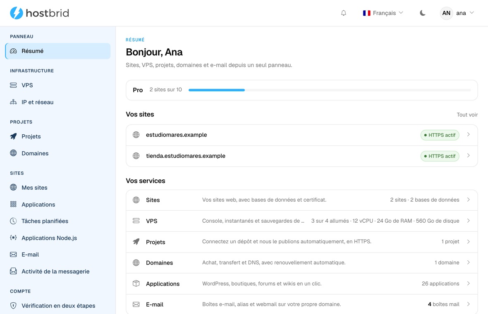Click the Activité de la messagerie icon
The width and height of the screenshot is (488, 314).
point(13,271)
